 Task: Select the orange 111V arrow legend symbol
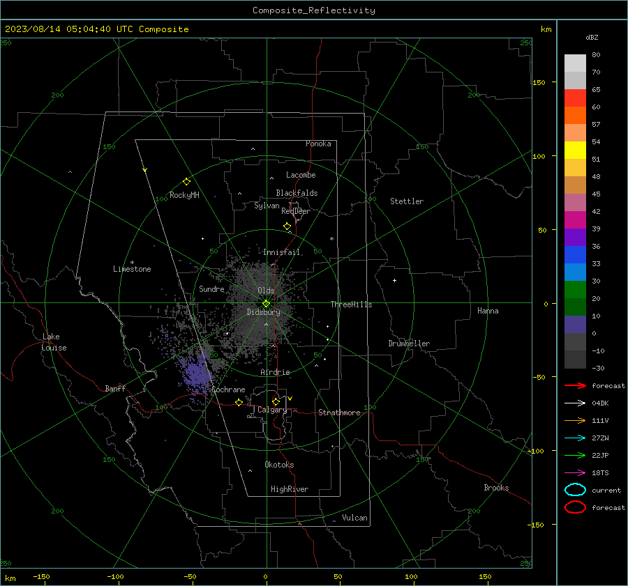pyautogui.click(x=575, y=420)
